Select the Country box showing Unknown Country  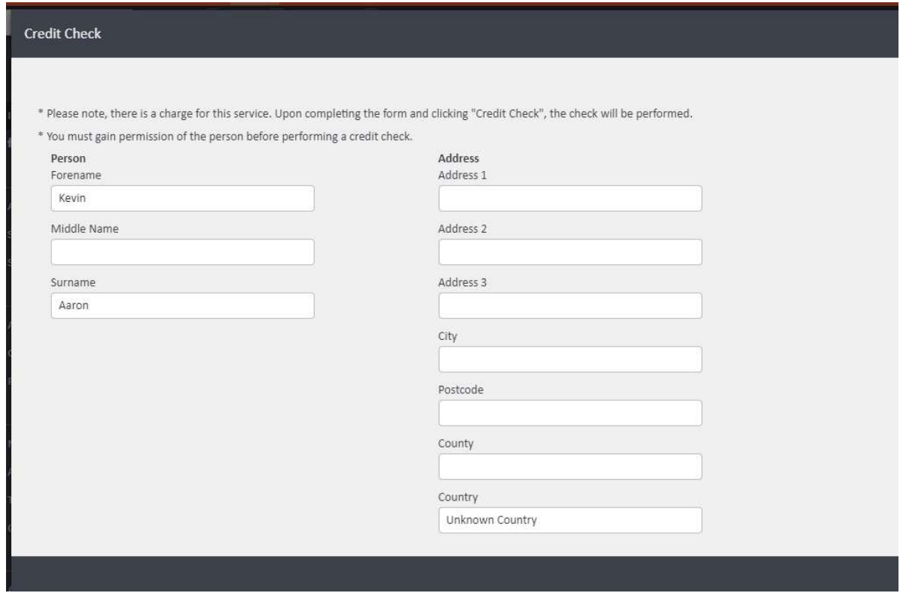click(x=569, y=520)
